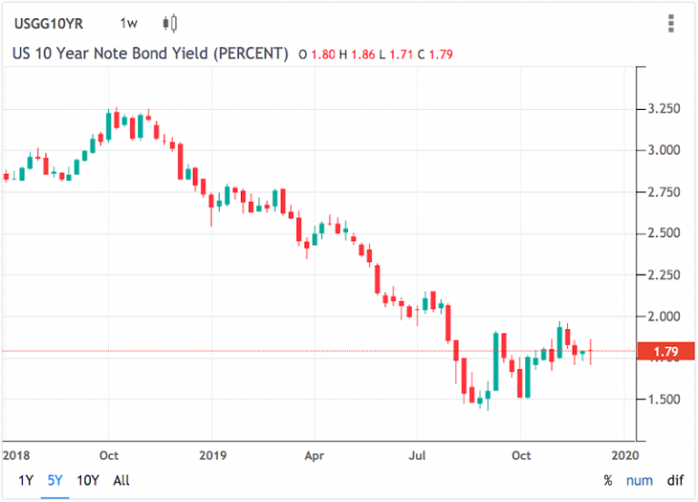Click the 2019 label on time axis

click(x=211, y=454)
